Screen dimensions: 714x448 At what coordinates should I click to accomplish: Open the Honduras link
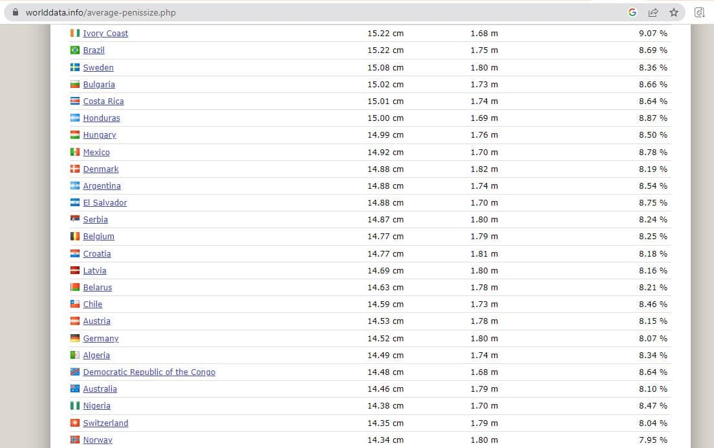point(102,118)
